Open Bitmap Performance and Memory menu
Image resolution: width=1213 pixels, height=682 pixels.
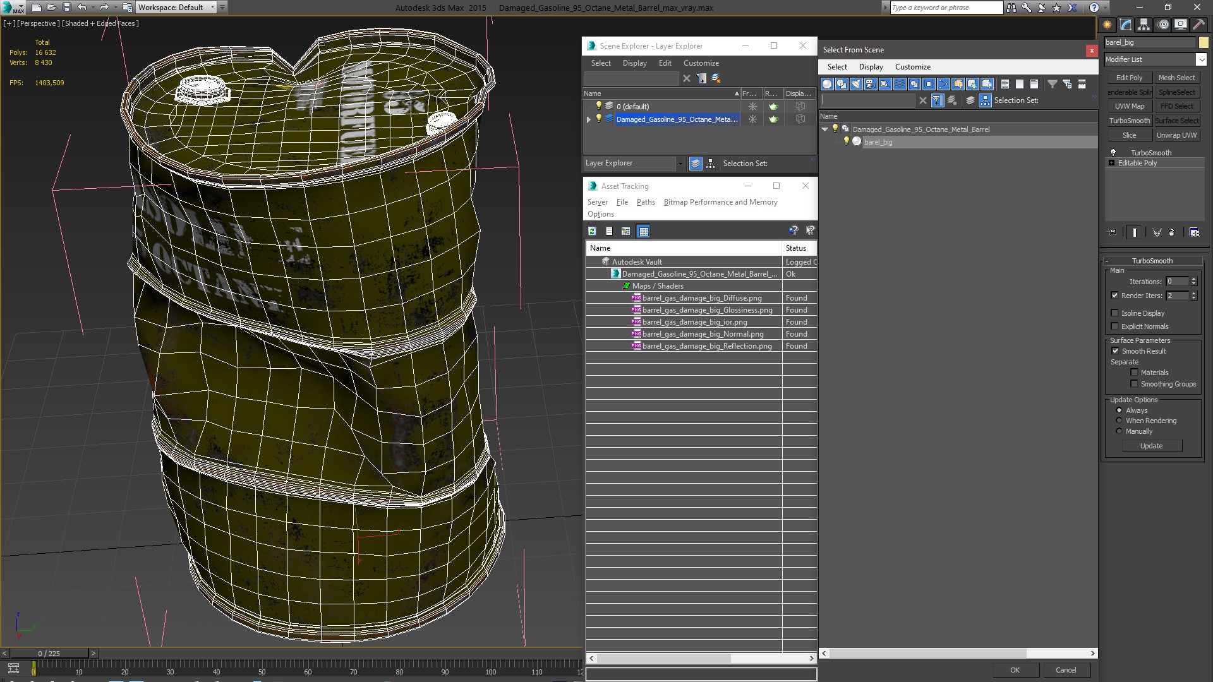(720, 202)
